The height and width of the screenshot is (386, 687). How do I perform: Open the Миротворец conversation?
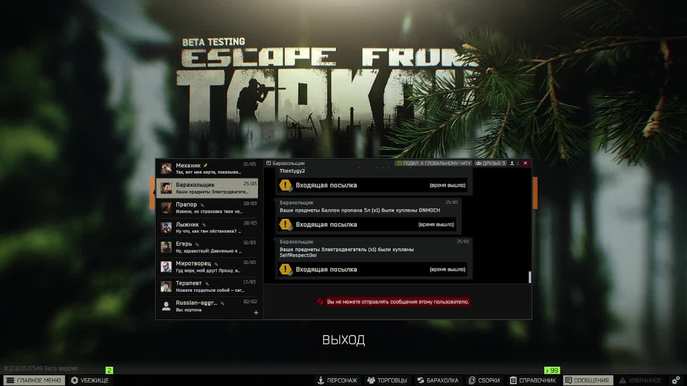click(x=207, y=266)
